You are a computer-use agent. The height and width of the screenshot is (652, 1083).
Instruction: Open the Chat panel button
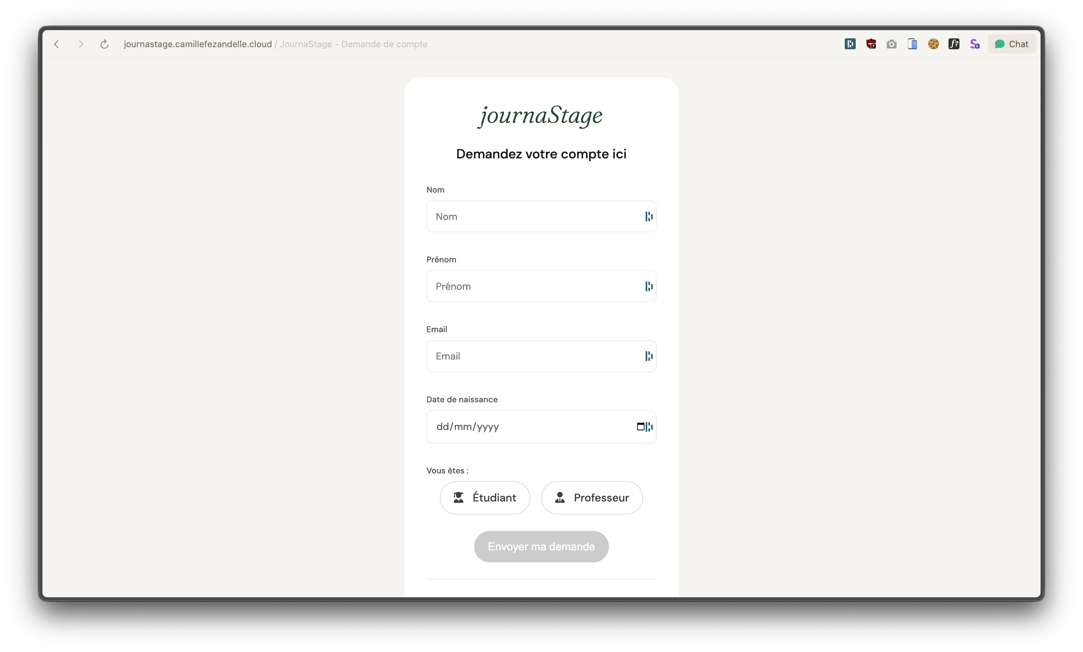pos(1011,44)
